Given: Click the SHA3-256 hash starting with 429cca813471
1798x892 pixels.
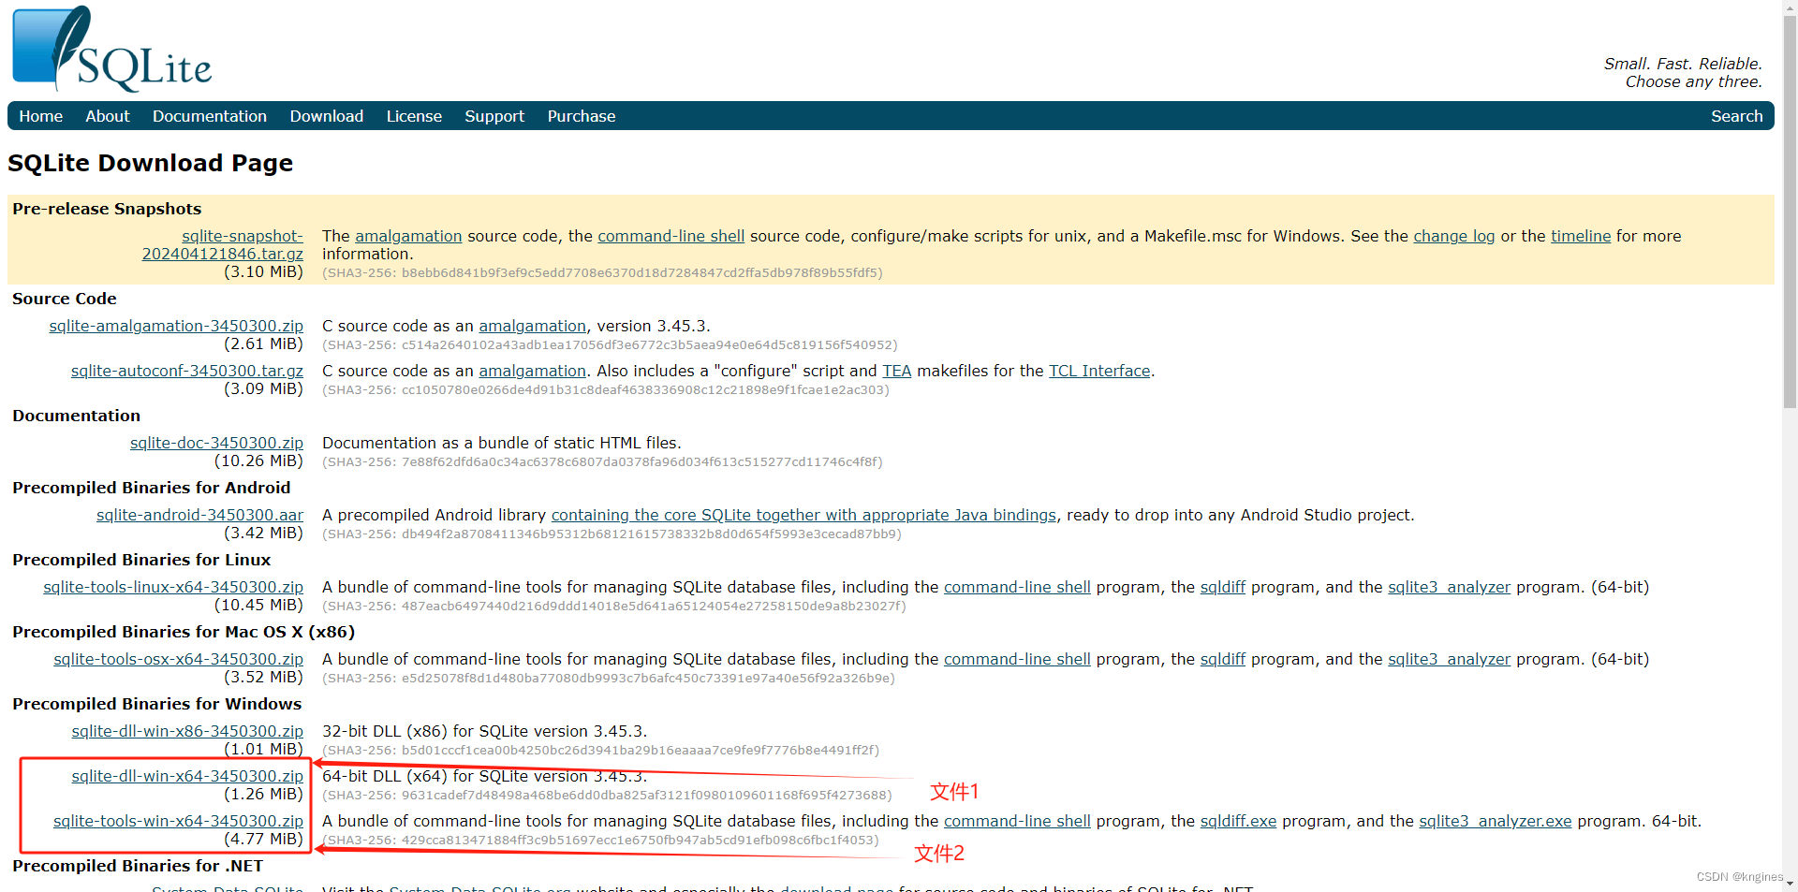Looking at the screenshot, I should pos(600,840).
